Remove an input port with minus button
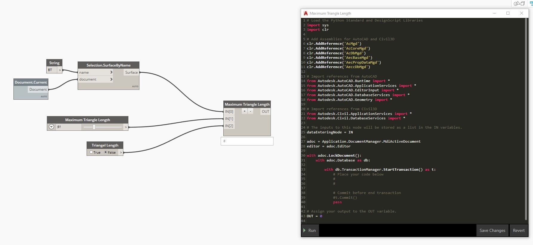The height and width of the screenshot is (245, 533). pos(251,111)
